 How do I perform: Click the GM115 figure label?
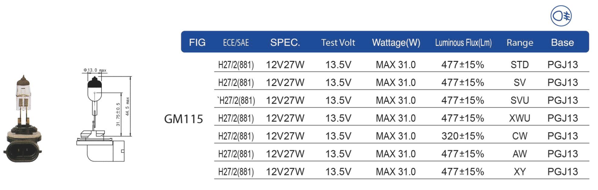click(184, 118)
